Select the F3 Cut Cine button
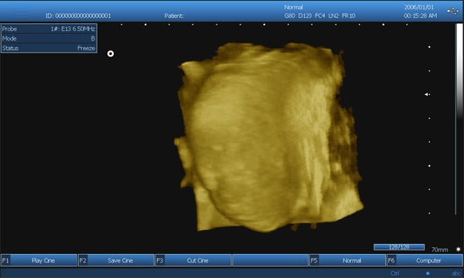The image size is (464, 278). coord(193,260)
